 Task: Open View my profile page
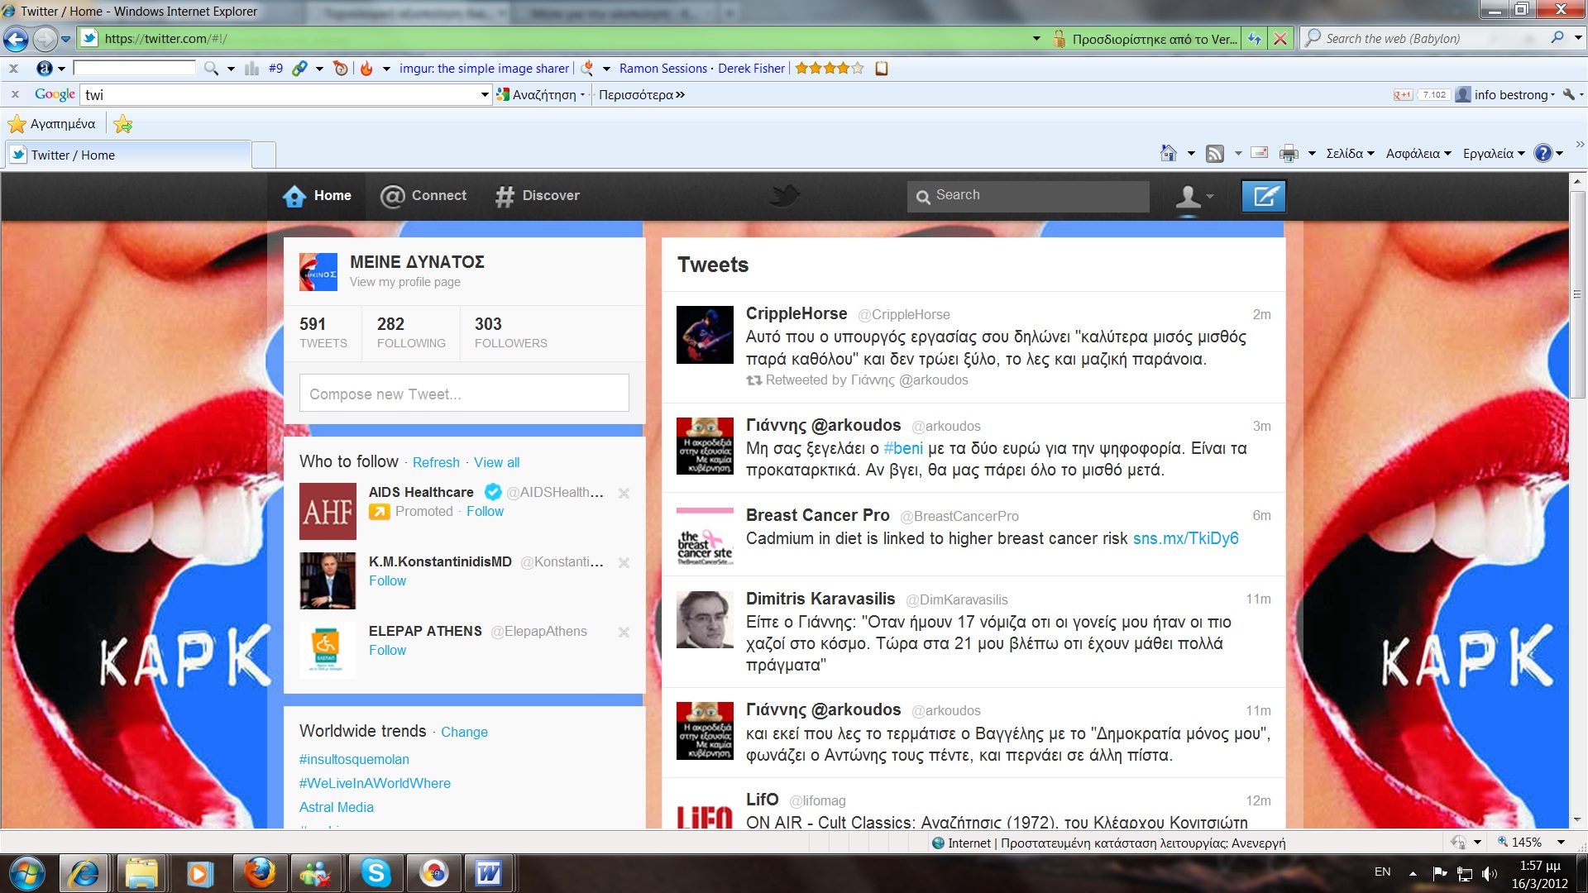point(404,283)
